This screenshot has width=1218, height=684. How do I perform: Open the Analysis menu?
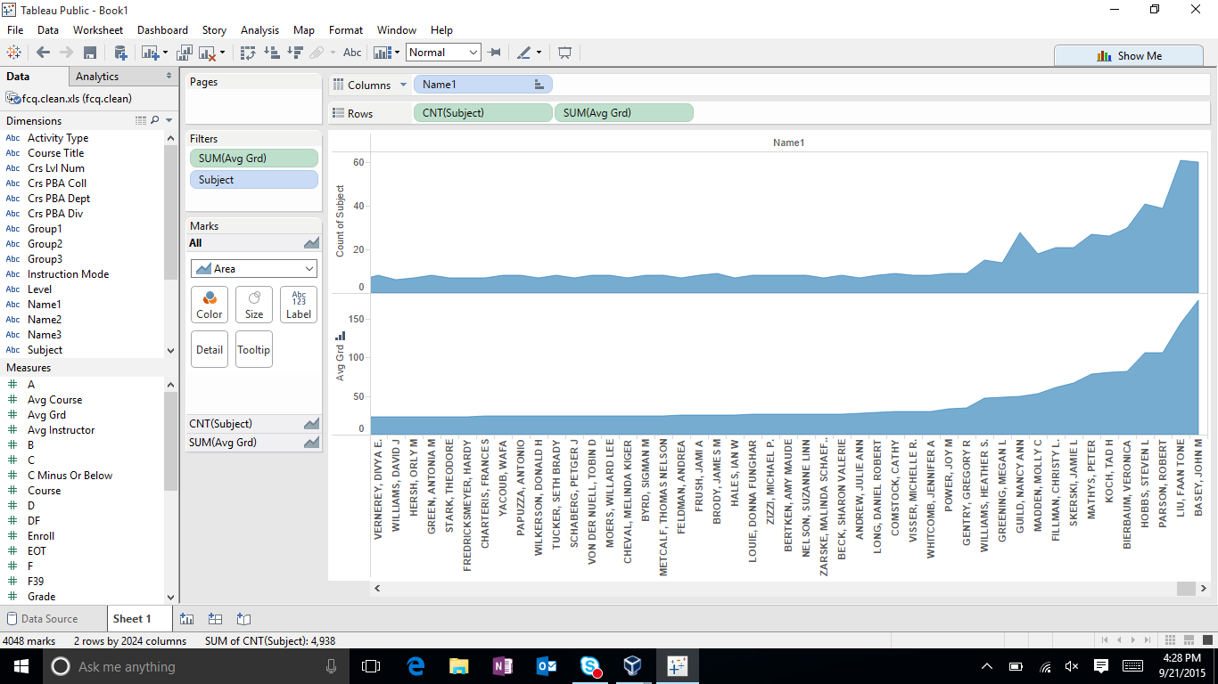[x=259, y=29]
